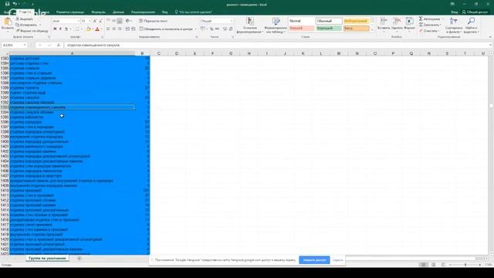The image size is (494, 278).
Task: Click the text orientation icon
Action: 128,21
